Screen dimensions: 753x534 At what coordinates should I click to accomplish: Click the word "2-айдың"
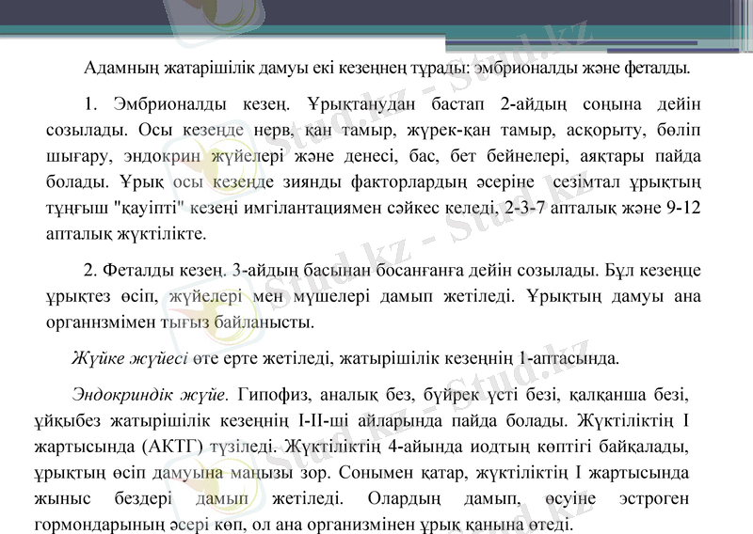[x=534, y=103]
